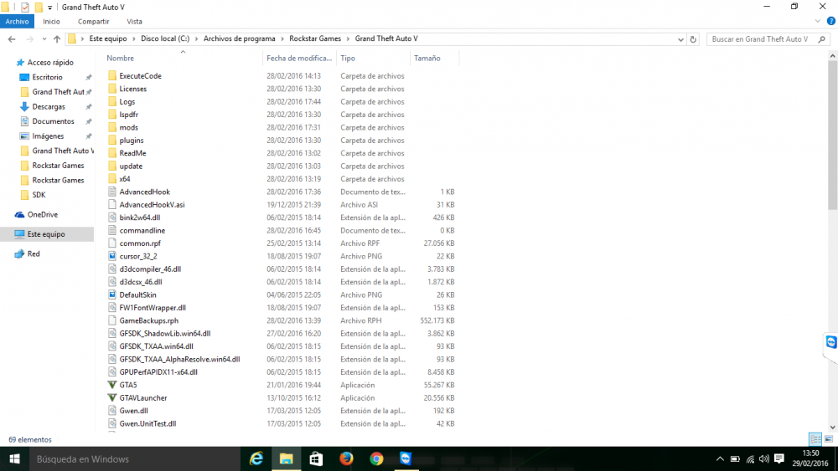
Task: Click the cursor_32_2 PNG file icon
Action: 112,256
